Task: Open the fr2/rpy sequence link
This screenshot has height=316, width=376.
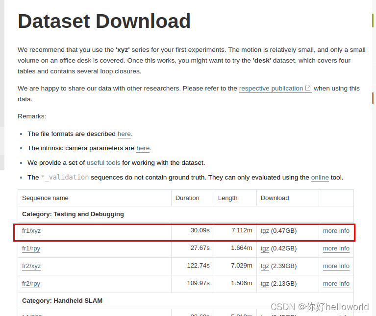Action: click(31, 284)
